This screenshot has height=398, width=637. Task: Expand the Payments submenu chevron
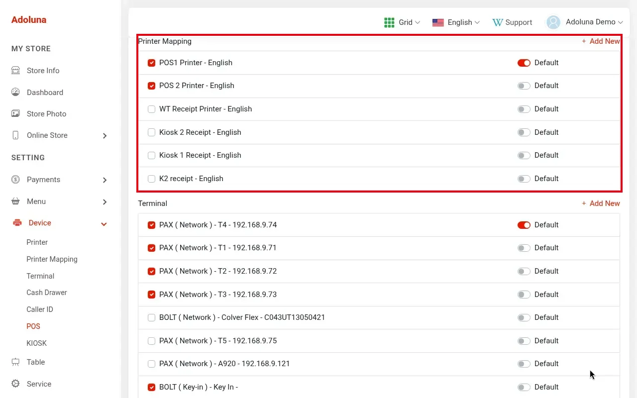(105, 180)
